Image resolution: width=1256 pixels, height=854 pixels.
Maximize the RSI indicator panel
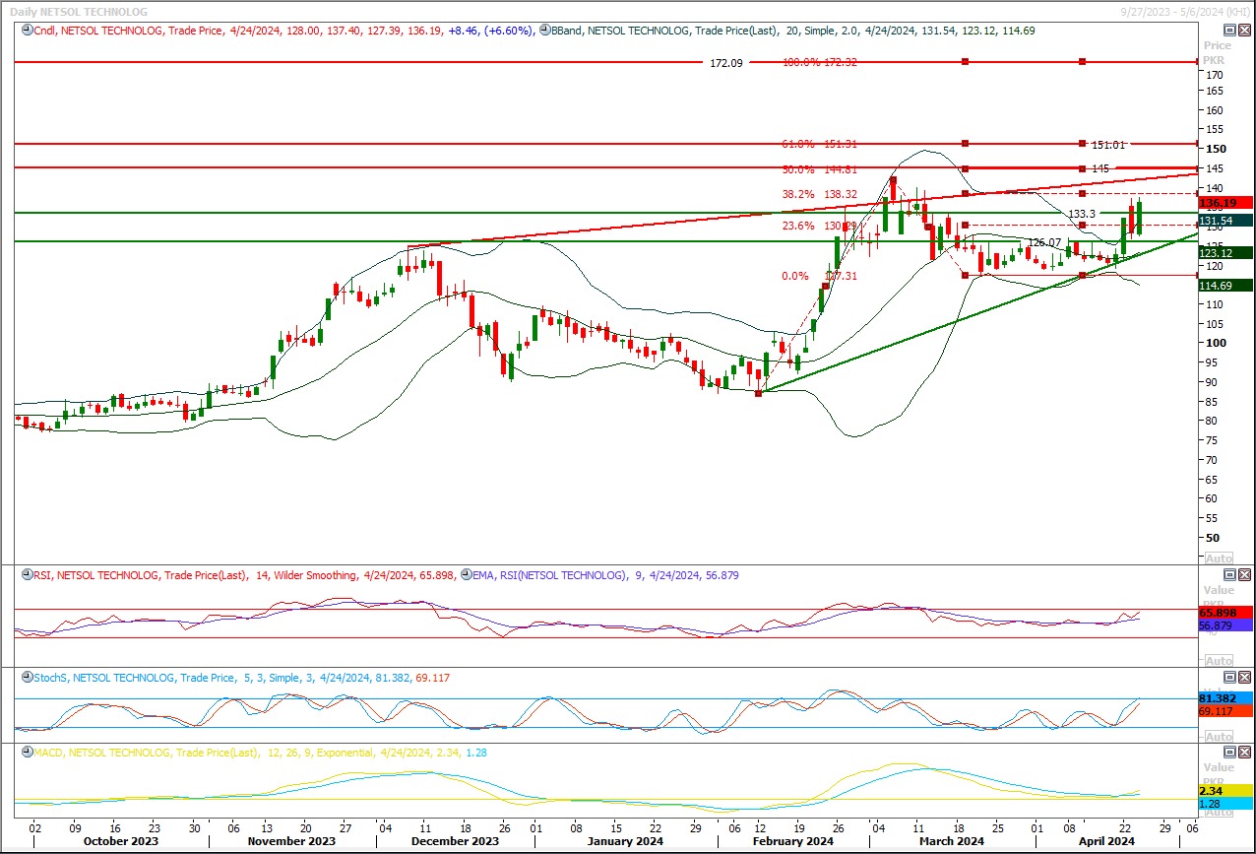click(1230, 575)
